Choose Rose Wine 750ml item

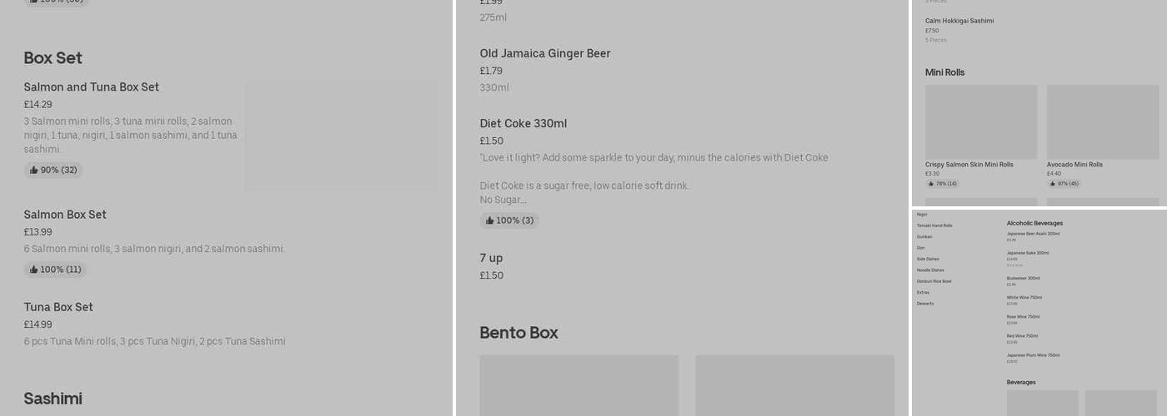(x=1023, y=317)
